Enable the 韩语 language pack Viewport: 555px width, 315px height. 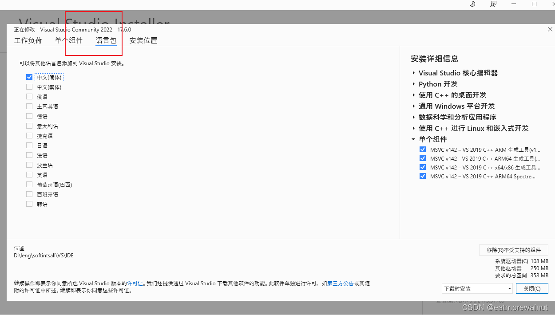(x=29, y=204)
